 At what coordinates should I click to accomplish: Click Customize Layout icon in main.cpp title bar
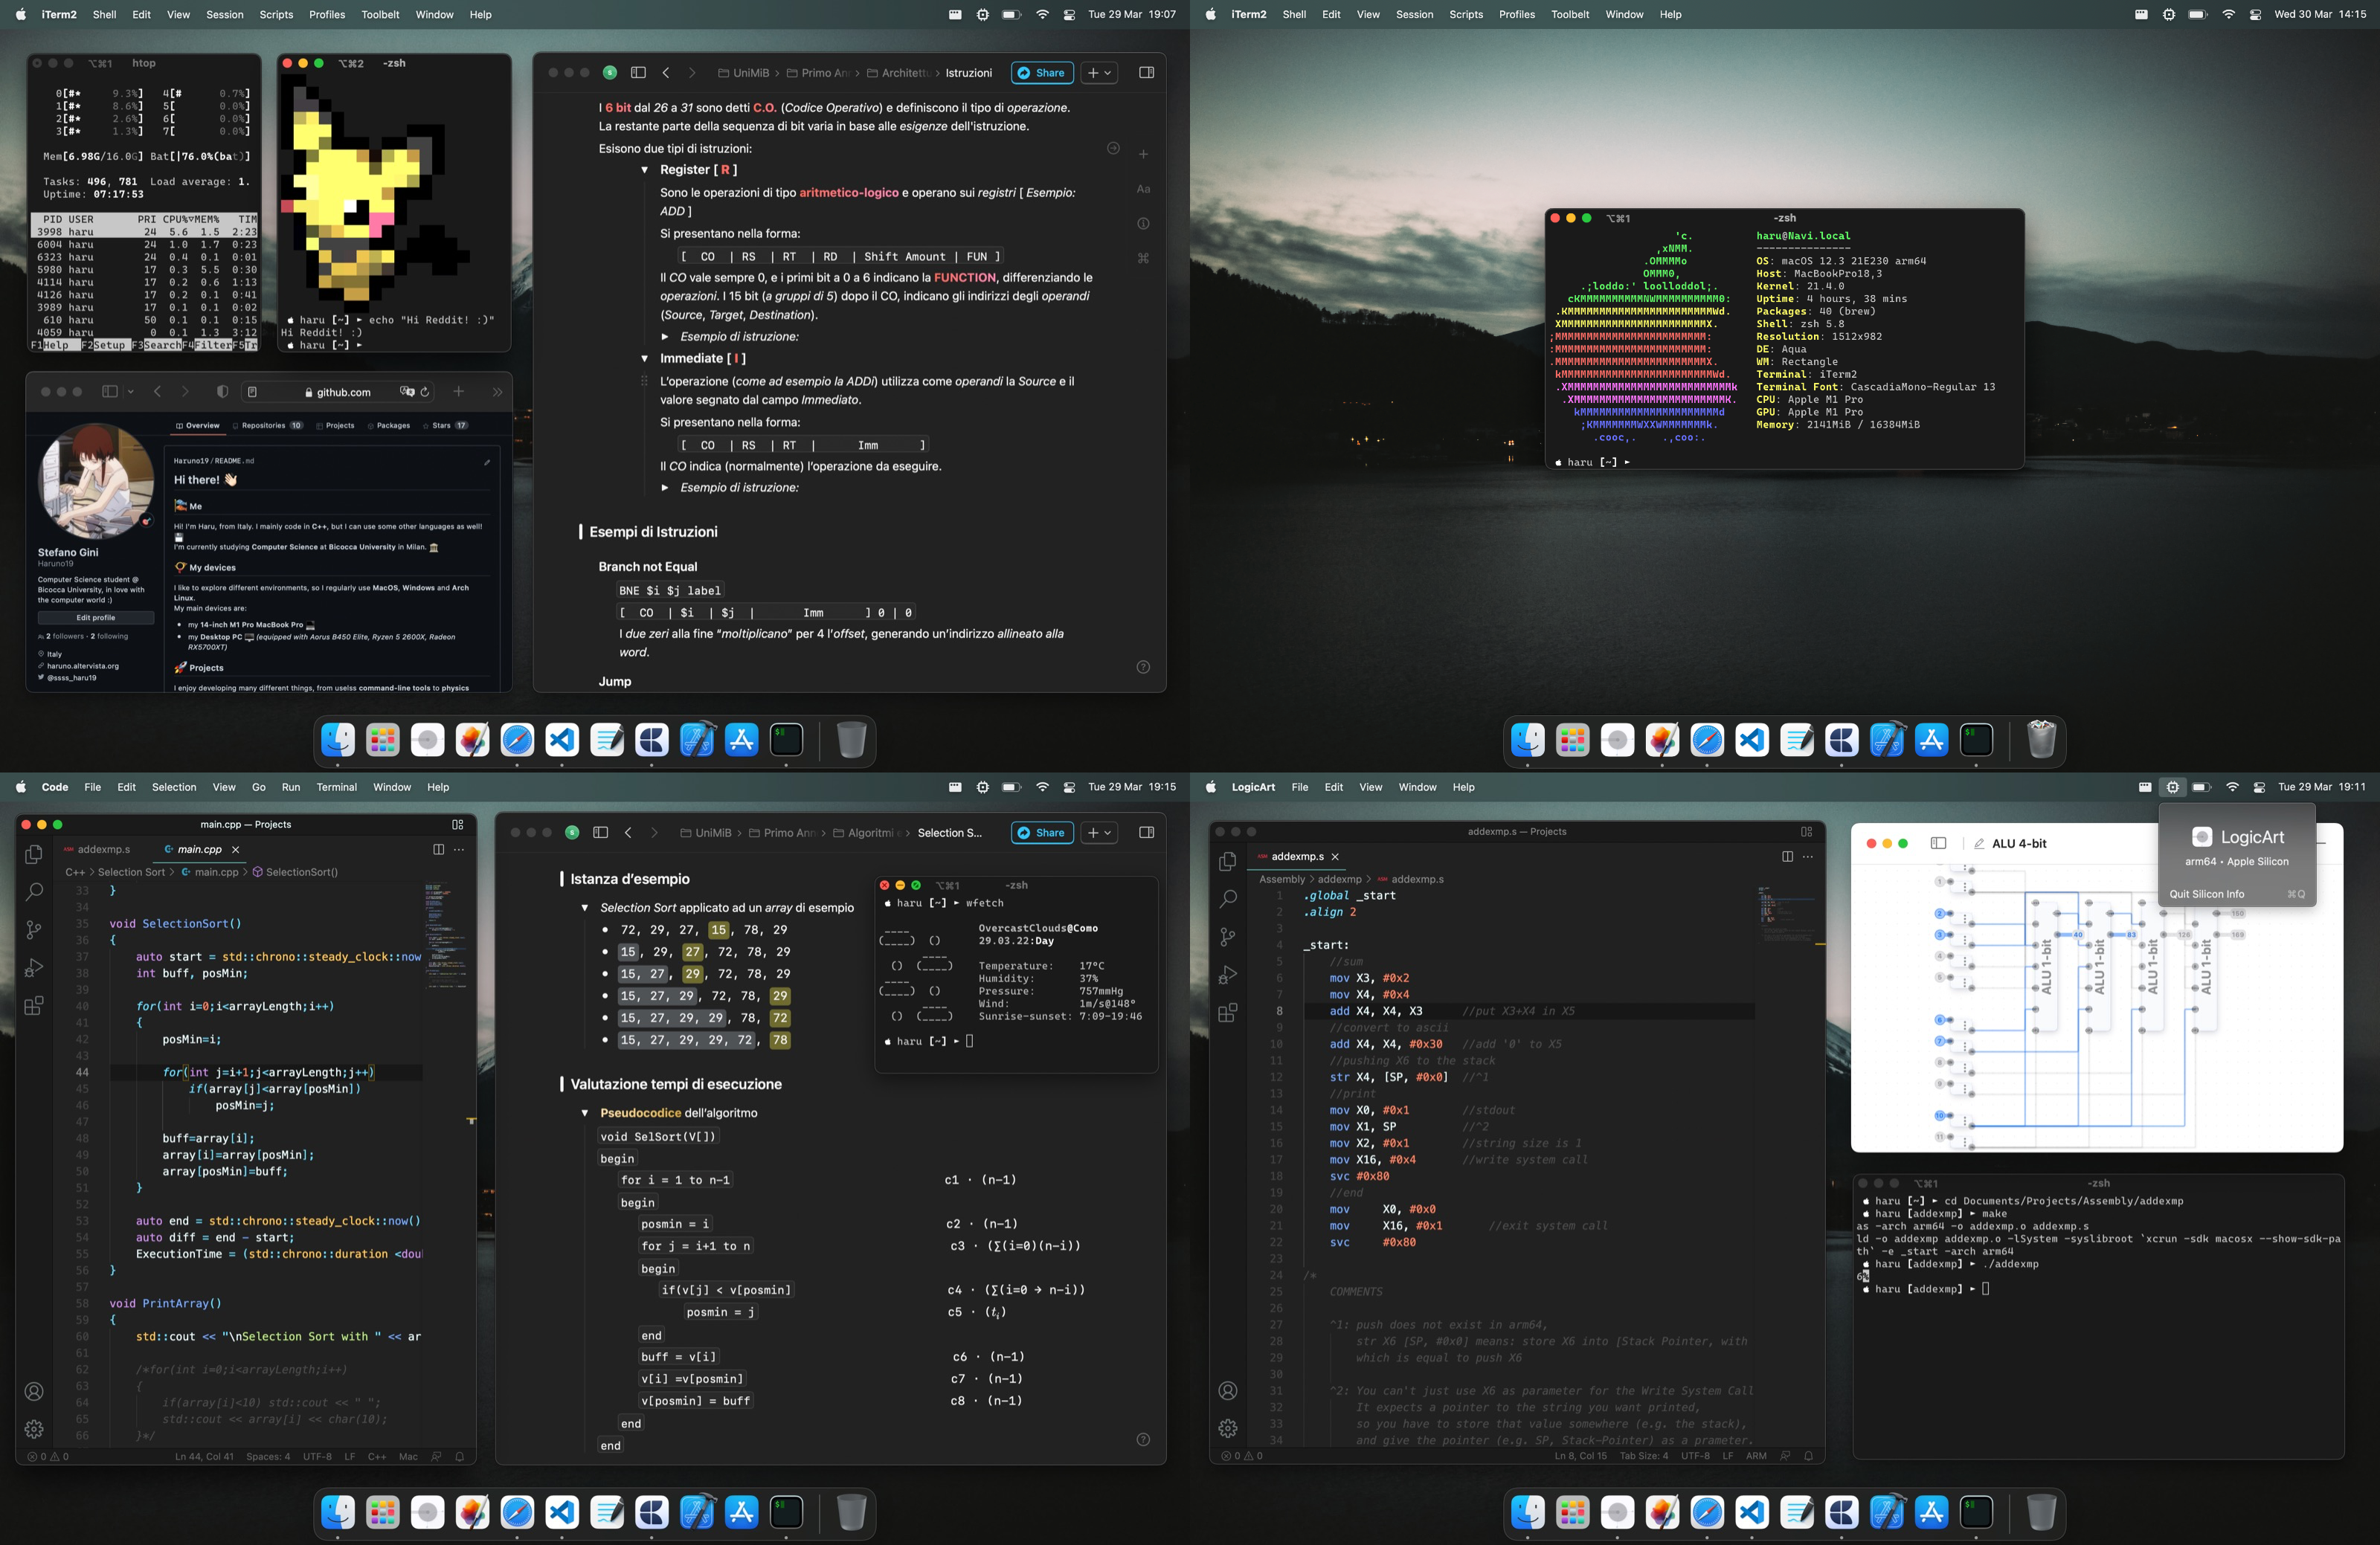click(458, 825)
